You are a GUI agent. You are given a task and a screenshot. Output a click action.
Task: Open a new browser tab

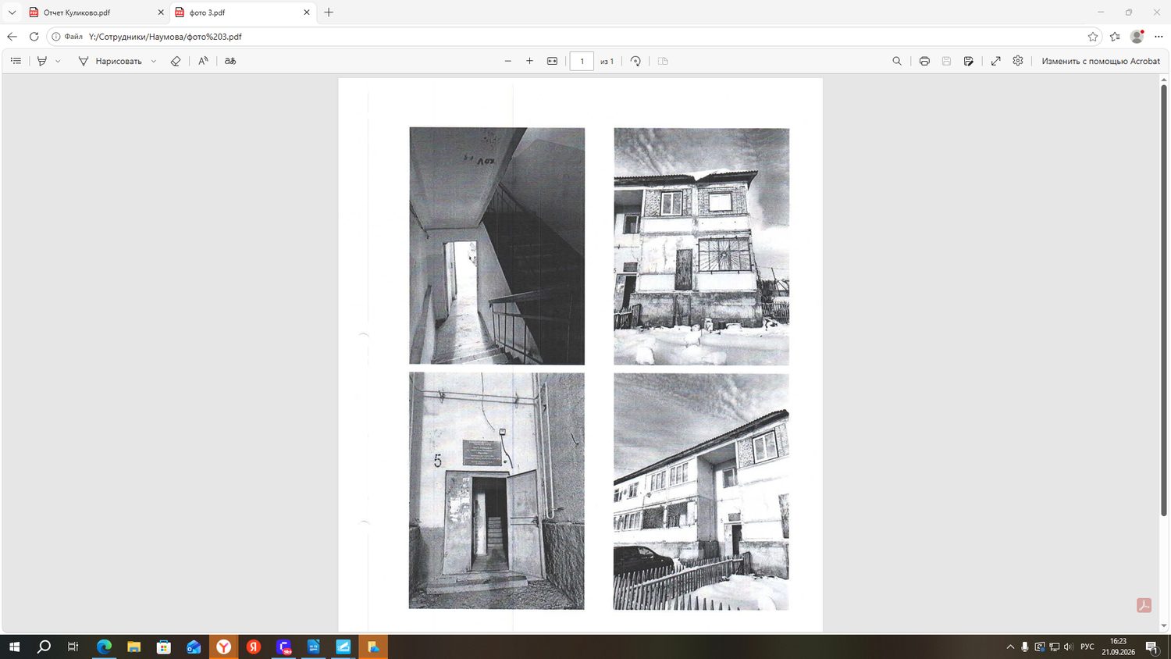(329, 12)
